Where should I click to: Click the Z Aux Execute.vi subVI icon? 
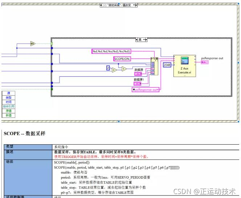185,66
